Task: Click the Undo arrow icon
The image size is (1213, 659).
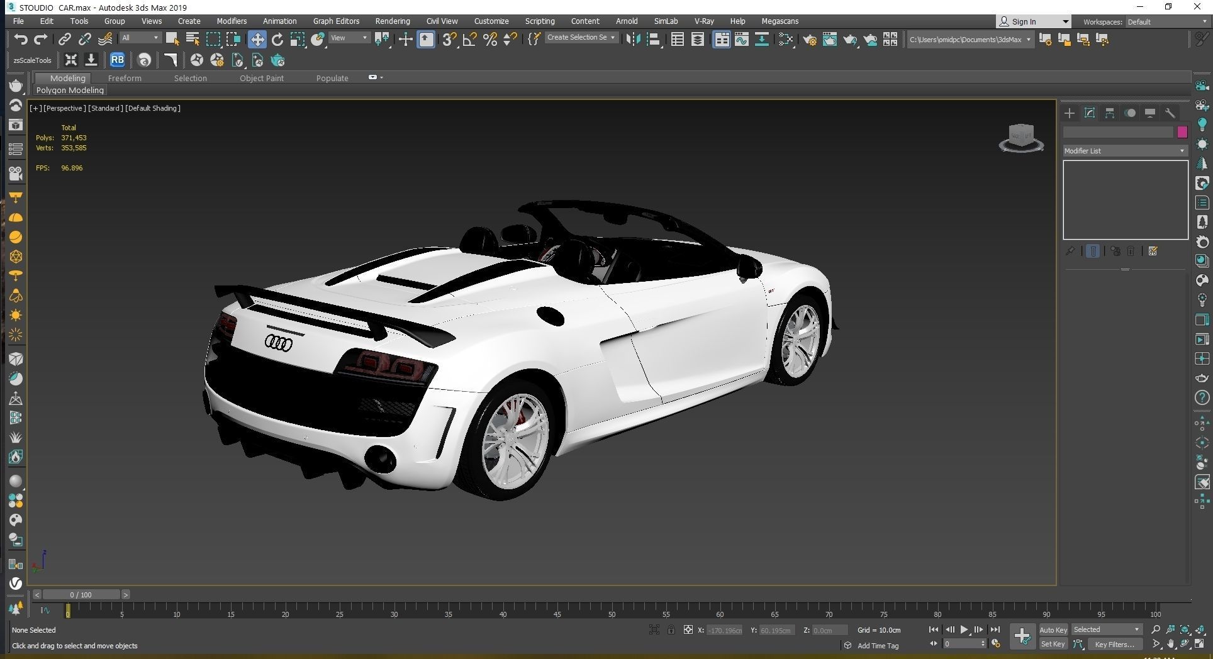Action: pyautogui.click(x=20, y=39)
